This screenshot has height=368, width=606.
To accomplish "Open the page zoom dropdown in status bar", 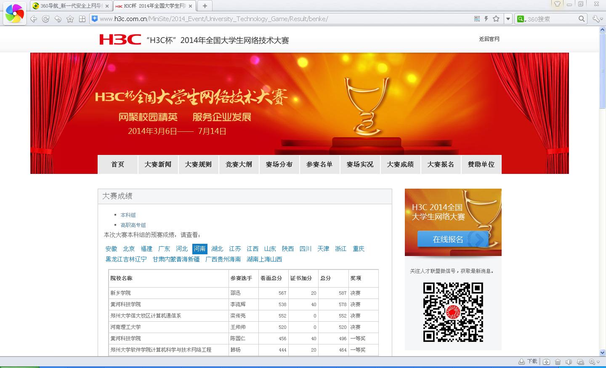I will click(x=594, y=362).
